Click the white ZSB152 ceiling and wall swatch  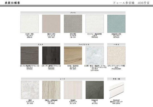29,24
